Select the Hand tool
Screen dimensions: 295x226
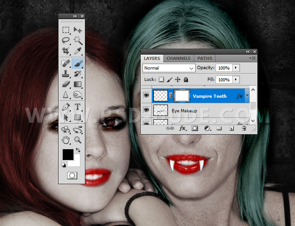coord(66,140)
